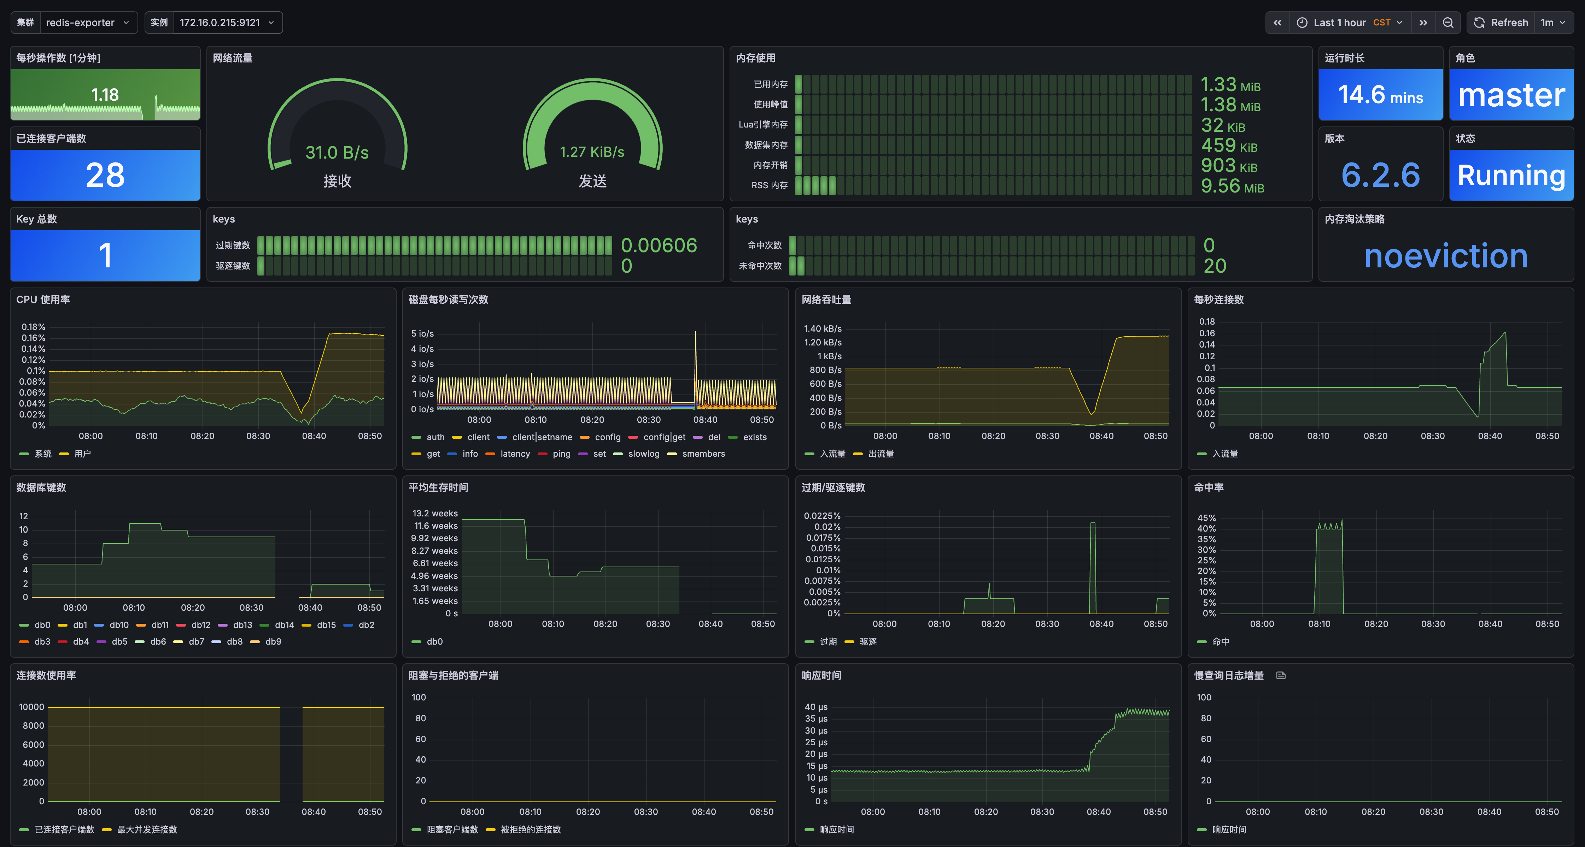Click the 驱逐 yellow legend swatch
Image resolution: width=1585 pixels, height=847 pixels.
click(x=849, y=642)
